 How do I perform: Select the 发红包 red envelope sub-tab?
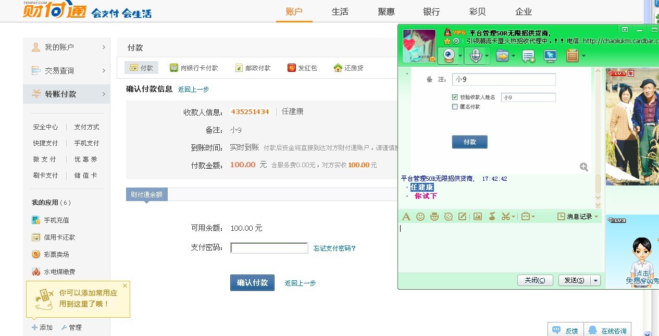(302, 68)
